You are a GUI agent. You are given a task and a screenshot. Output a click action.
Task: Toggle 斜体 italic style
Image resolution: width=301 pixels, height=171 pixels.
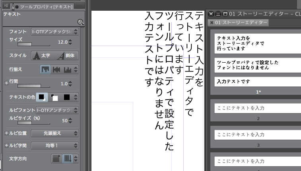(x=66, y=56)
